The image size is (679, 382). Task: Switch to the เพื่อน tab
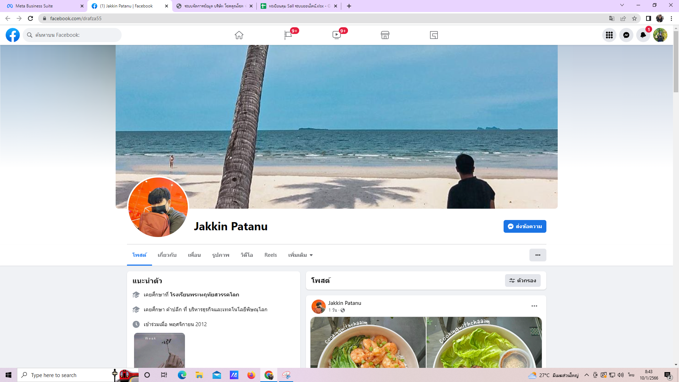pyautogui.click(x=194, y=255)
